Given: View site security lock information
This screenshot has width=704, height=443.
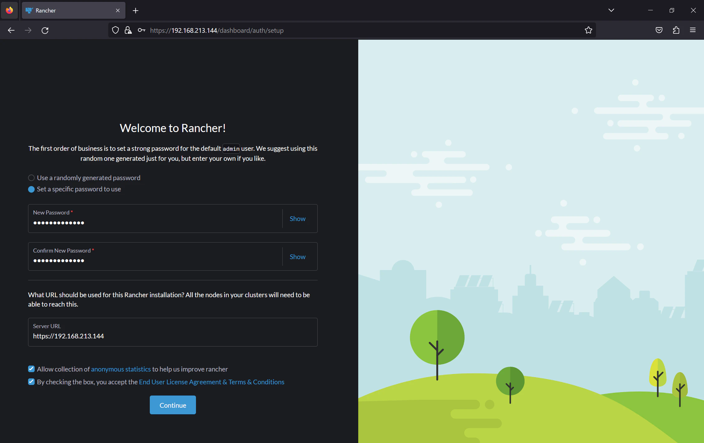Looking at the screenshot, I should coord(128,30).
